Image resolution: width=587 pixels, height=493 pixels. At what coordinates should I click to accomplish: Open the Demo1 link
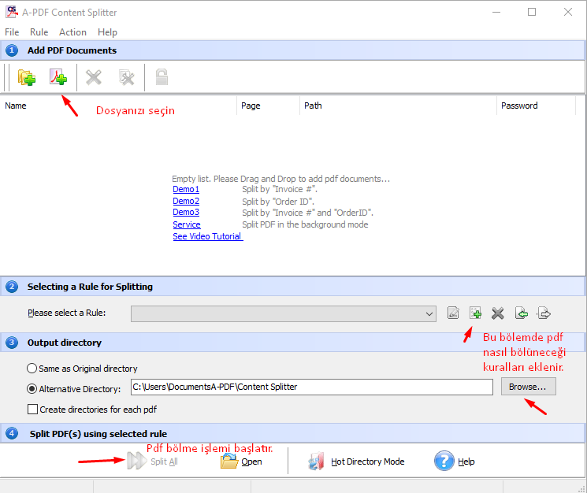186,189
